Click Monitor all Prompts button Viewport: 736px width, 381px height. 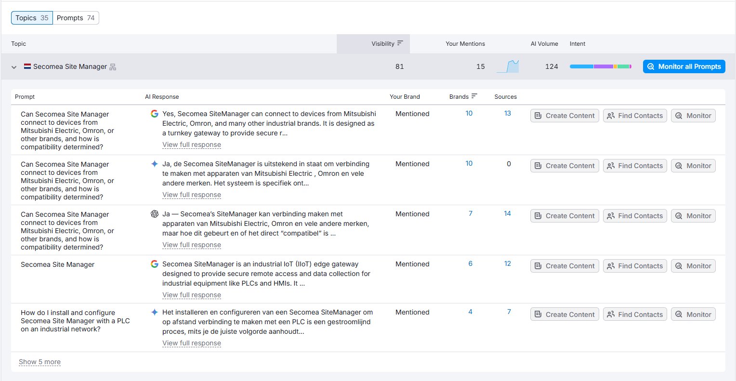point(684,66)
